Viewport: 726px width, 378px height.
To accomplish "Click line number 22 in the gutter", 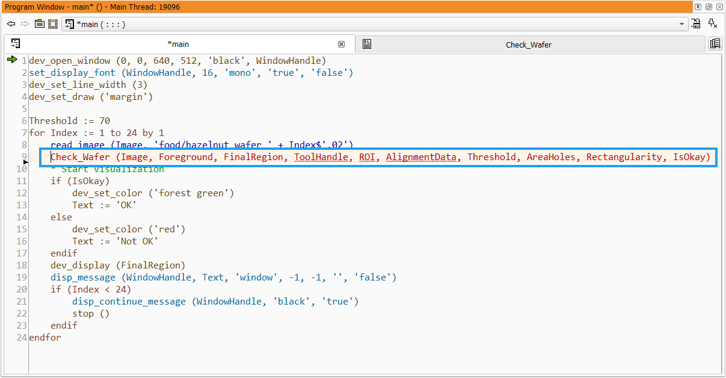I will click(22, 314).
